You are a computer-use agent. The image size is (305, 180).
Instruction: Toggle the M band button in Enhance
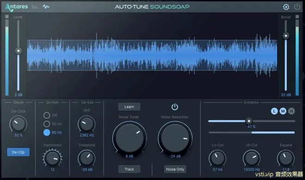(x=283, y=111)
